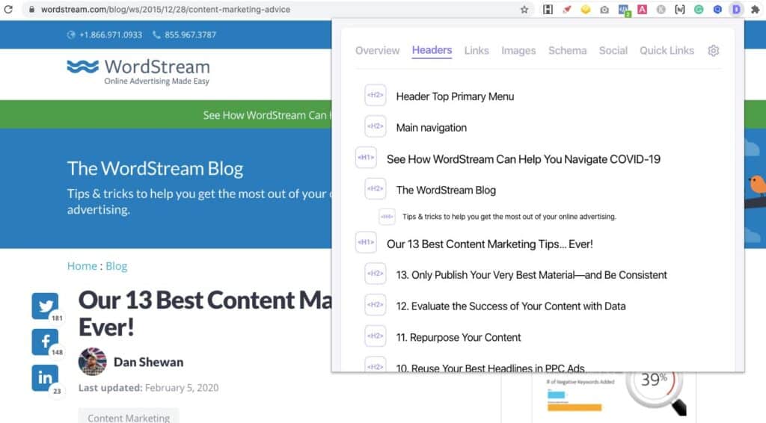The image size is (766, 423).
Task: Open the blue extension with green badge
Action: tap(623, 10)
